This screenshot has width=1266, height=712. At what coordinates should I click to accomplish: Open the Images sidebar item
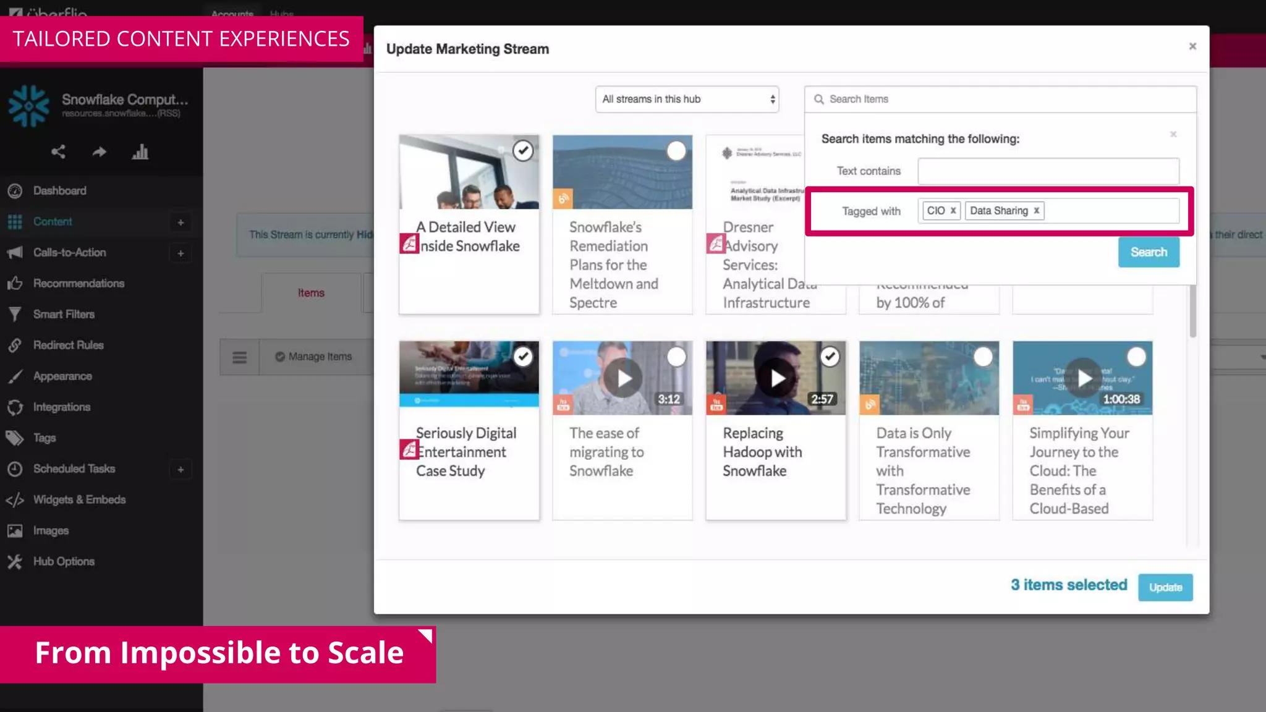tap(51, 530)
